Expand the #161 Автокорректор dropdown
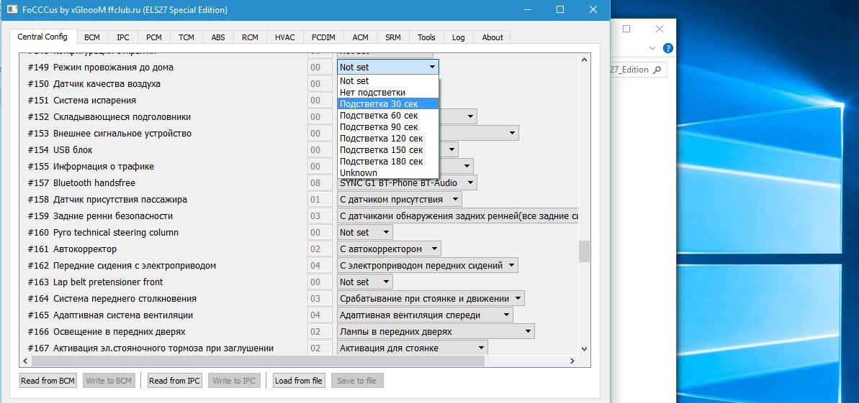This screenshot has height=403, width=859. (x=389, y=249)
